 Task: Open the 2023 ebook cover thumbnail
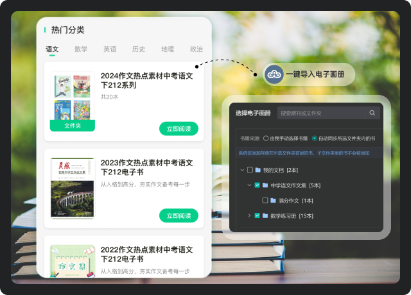pyautogui.click(x=73, y=188)
